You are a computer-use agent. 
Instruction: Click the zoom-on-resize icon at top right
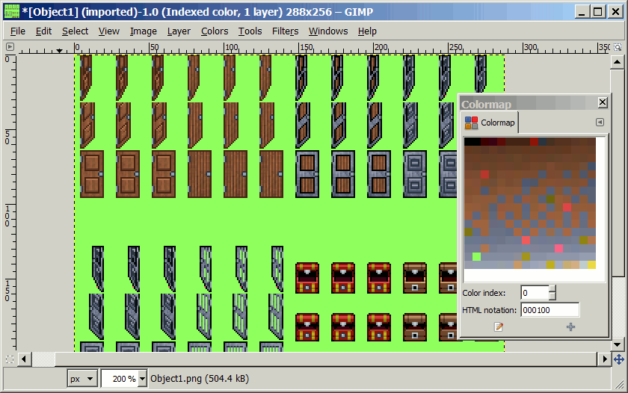[618, 46]
